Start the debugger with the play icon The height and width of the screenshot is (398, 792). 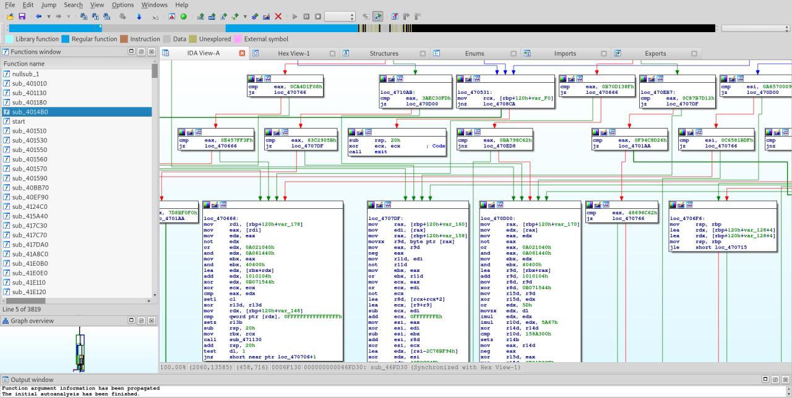[295, 15]
